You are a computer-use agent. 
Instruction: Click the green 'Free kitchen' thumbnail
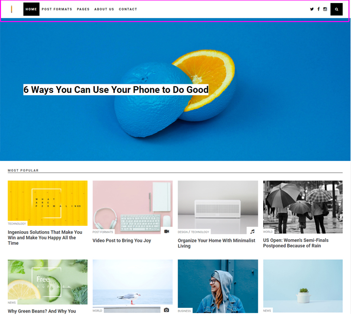tap(48, 282)
